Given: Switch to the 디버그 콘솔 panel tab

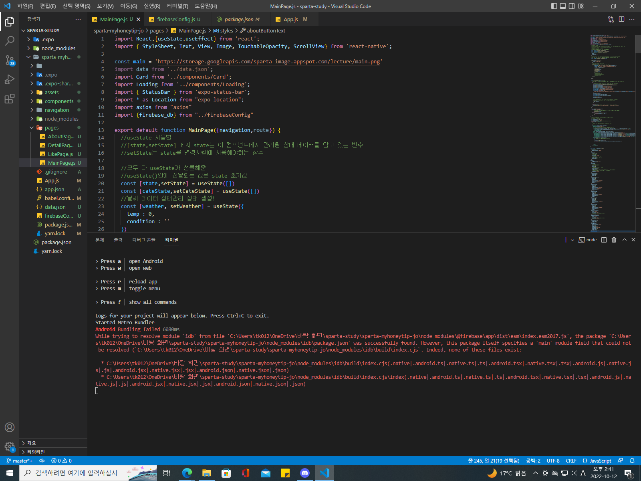Looking at the screenshot, I should (144, 240).
